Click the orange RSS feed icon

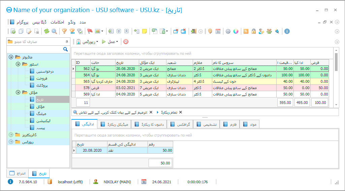tap(246, 31)
